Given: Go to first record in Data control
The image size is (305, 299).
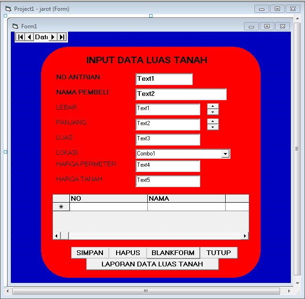Looking at the screenshot, I should pos(20,37).
